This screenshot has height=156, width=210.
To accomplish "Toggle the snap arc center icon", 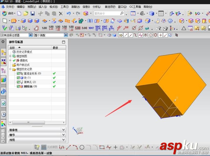I will (x=151, y=35).
